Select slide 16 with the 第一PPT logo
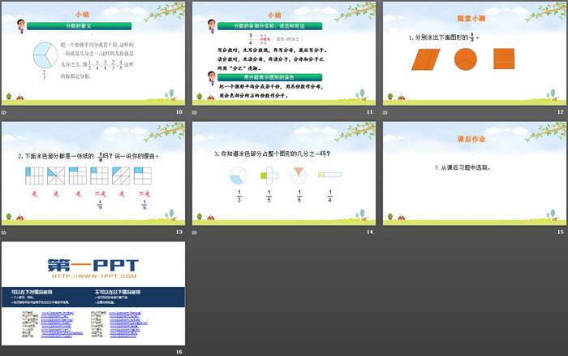Viewport: 568px width, 356px height. tap(93, 293)
